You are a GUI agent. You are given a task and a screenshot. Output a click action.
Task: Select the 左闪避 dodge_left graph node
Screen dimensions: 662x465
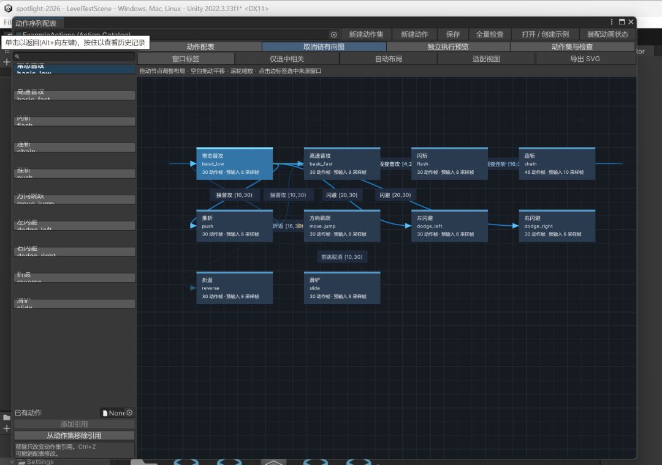click(x=449, y=226)
